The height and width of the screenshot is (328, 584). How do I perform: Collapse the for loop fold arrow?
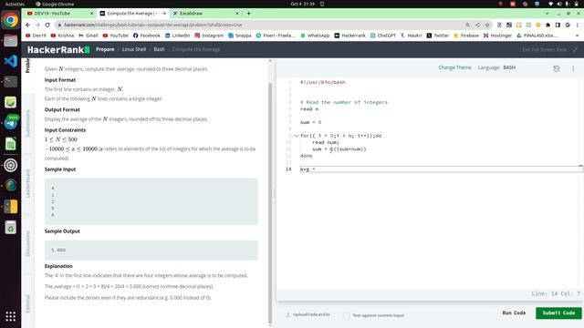(x=297, y=136)
